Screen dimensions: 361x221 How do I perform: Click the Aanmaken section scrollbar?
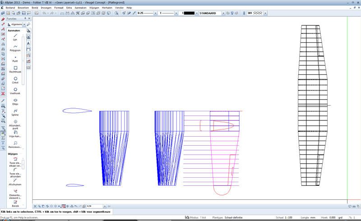coord(23,60)
